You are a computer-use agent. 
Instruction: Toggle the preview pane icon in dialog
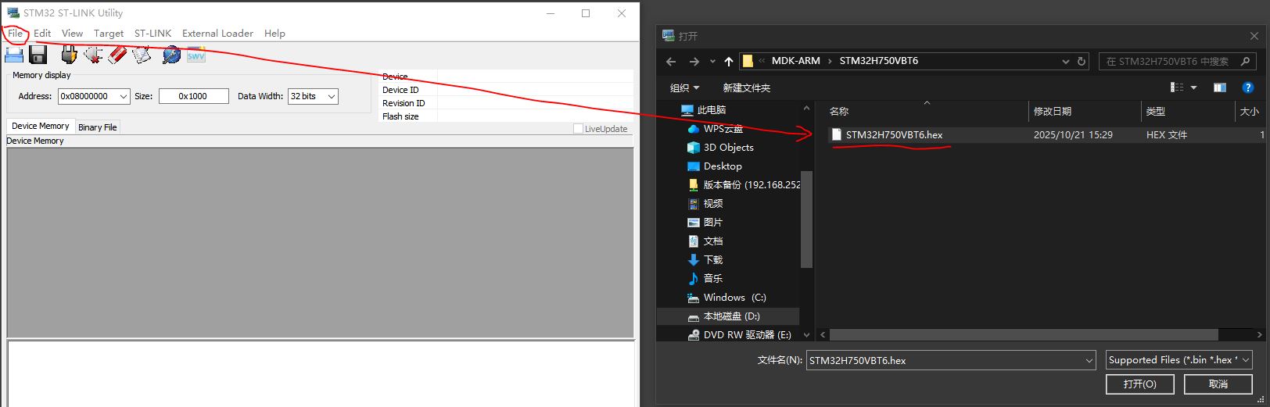click(x=1219, y=87)
